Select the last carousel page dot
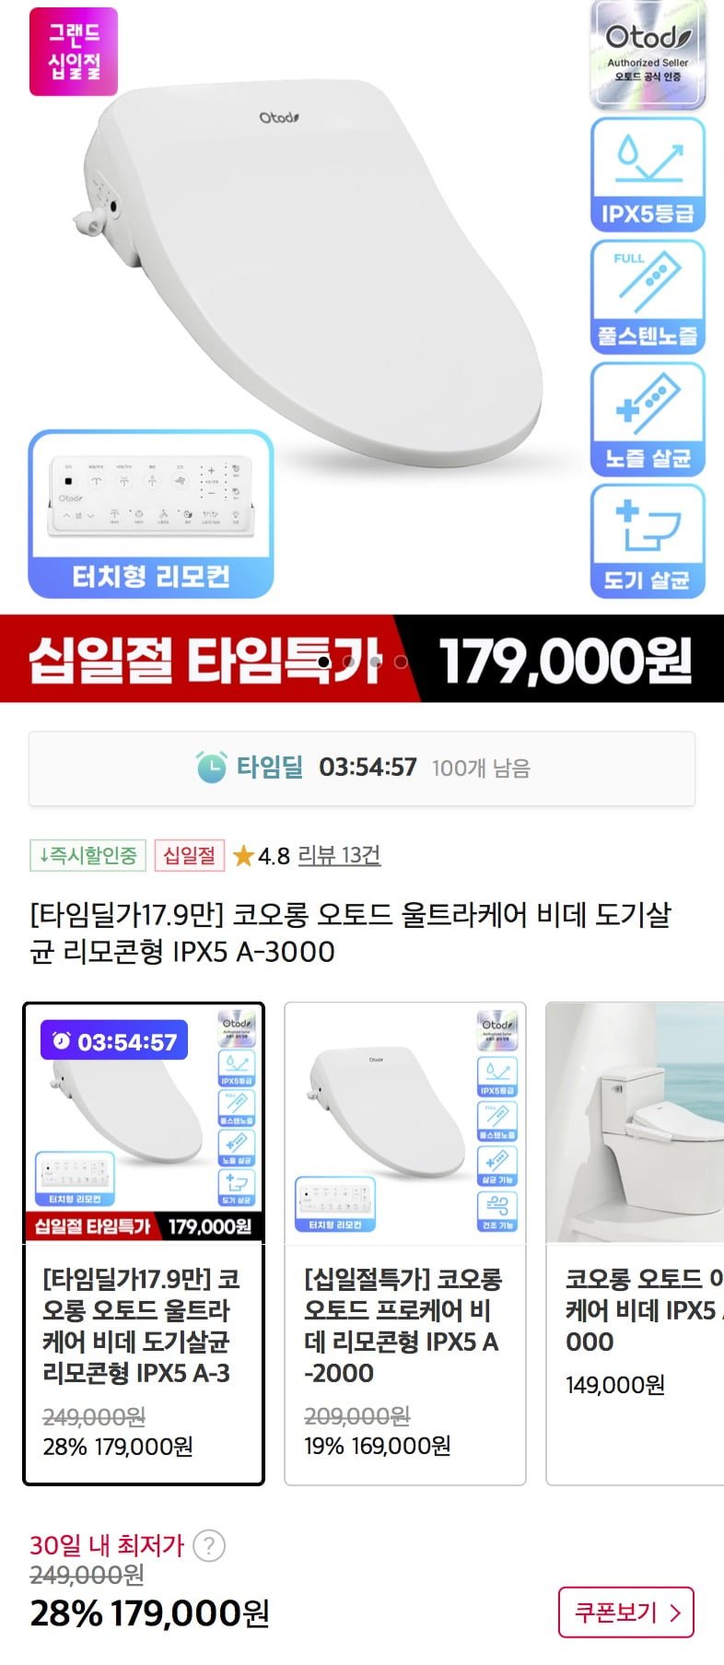Screen dimensions: 724x1665 tap(401, 662)
